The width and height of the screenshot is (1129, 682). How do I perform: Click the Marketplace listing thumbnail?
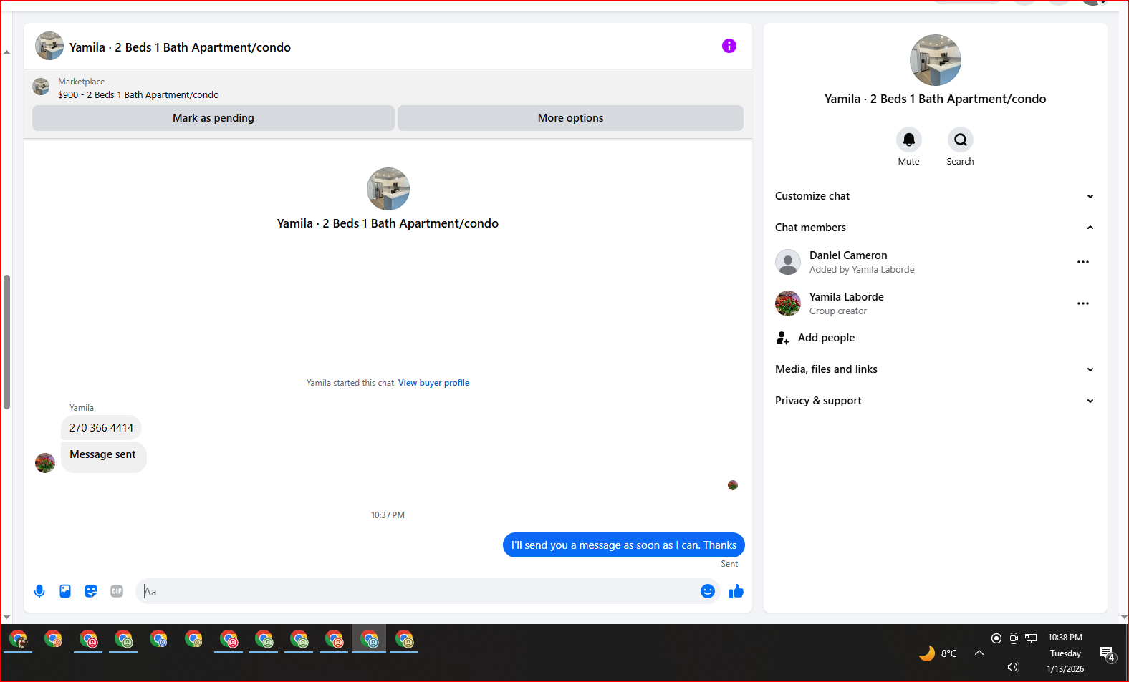41,87
